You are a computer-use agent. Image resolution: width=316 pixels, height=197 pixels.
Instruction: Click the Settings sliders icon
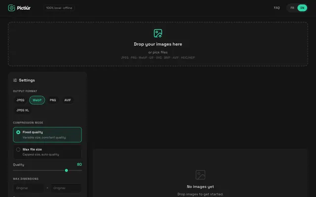[x=15, y=80]
